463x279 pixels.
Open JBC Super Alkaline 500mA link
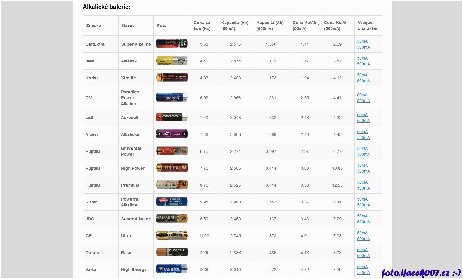[x=363, y=222]
